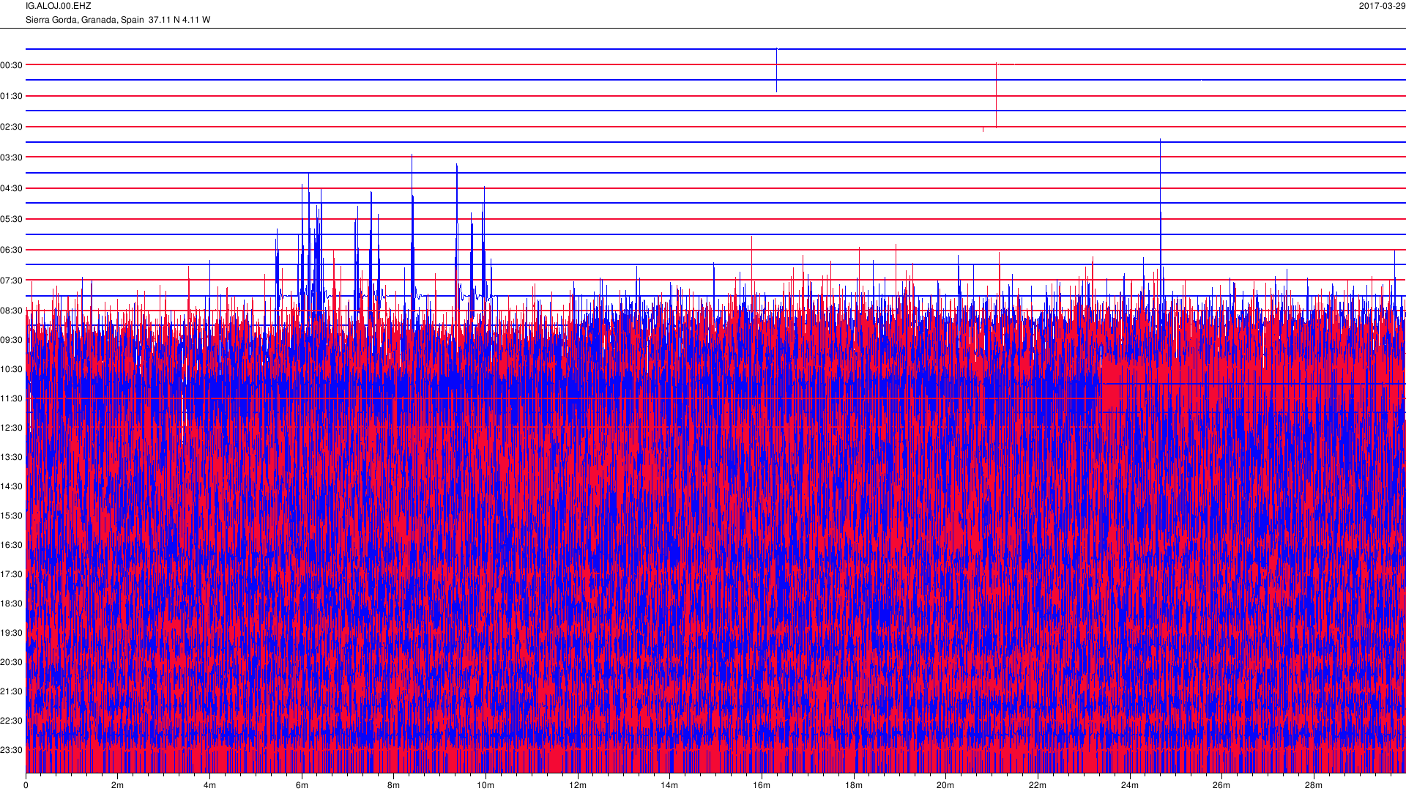Select the 08:30 time row label
Viewport: 1406px width, 791px height.
pos(12,311)
